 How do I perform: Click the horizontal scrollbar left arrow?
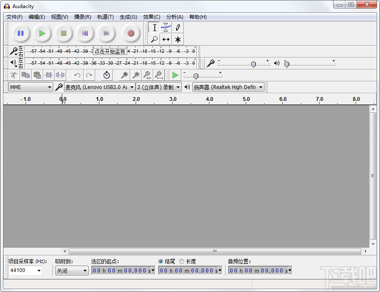pyautogui.click(x=64, y=251)
